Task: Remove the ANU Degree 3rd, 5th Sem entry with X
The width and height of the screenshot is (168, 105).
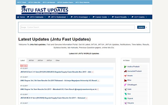Action: tap(98, 81)
